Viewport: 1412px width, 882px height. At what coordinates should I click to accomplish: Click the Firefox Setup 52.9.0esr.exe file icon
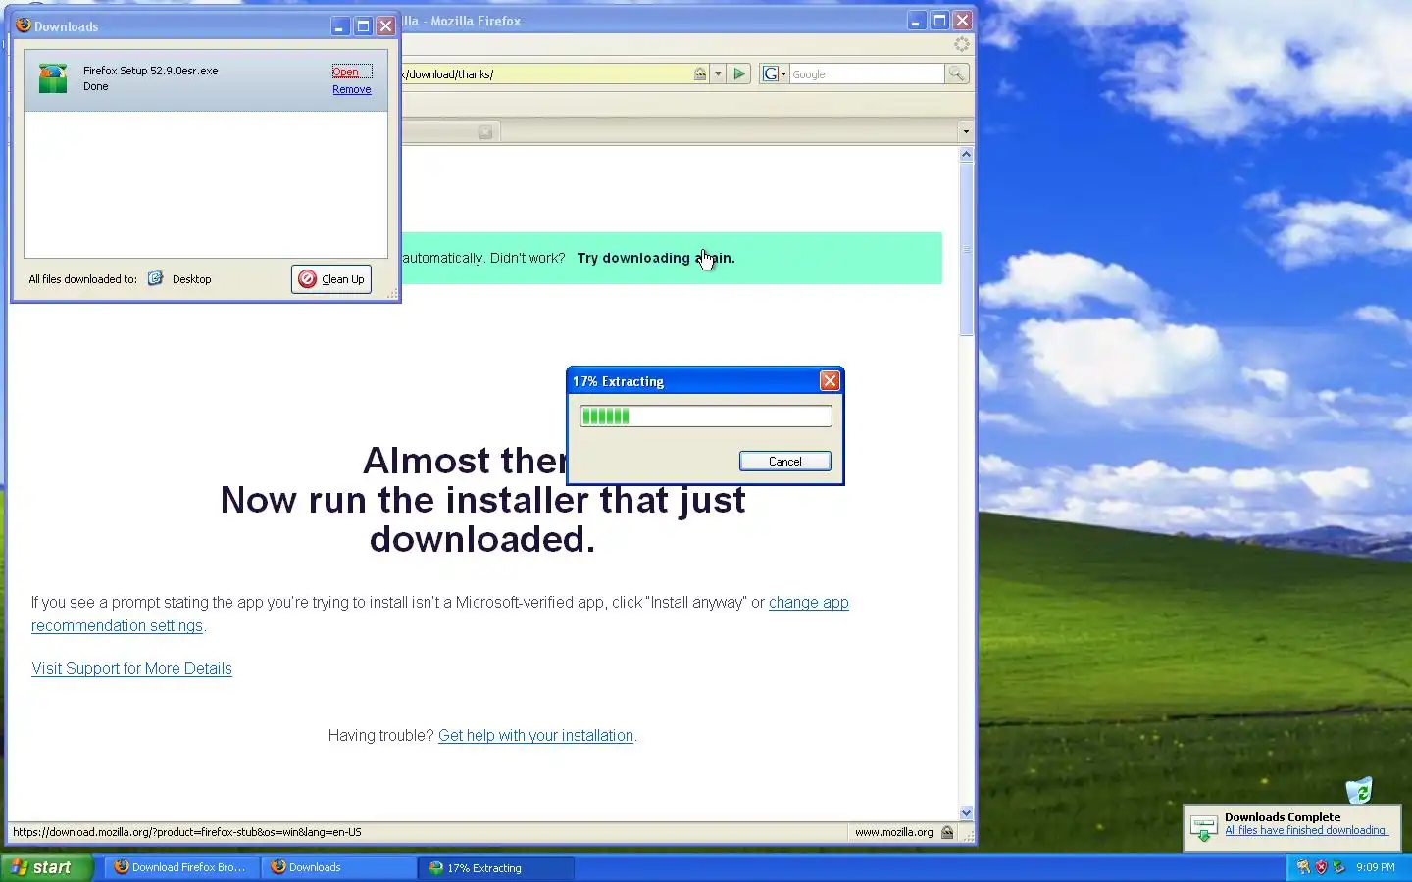53,78
